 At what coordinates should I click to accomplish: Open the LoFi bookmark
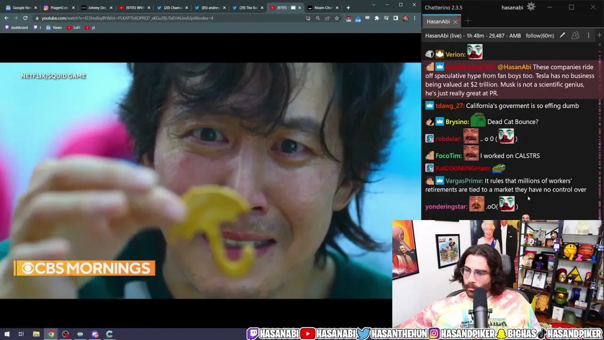point(74,27)
